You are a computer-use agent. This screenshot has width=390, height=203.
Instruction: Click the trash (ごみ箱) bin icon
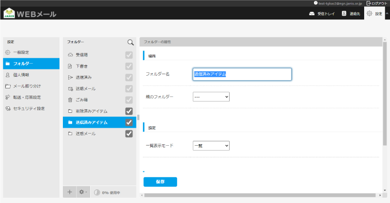click(x=70, y=100)
